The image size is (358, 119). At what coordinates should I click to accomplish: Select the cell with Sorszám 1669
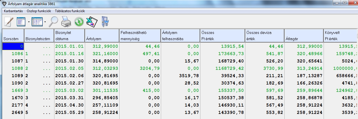(x=13, y=90)
